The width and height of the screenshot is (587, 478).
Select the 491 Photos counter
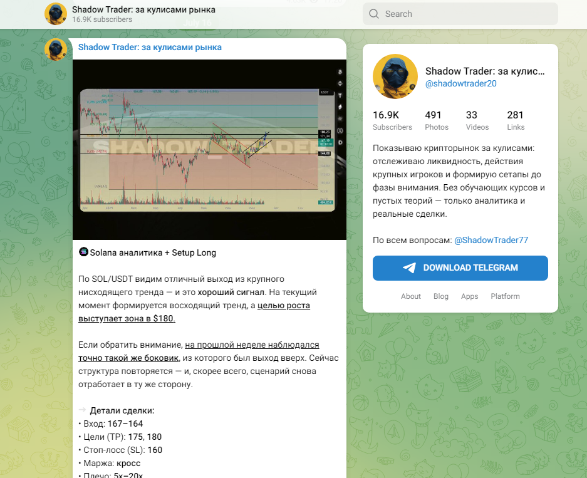437,120
